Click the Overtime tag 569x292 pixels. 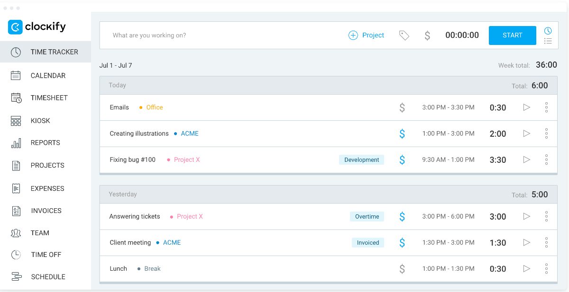coord(367,217)
